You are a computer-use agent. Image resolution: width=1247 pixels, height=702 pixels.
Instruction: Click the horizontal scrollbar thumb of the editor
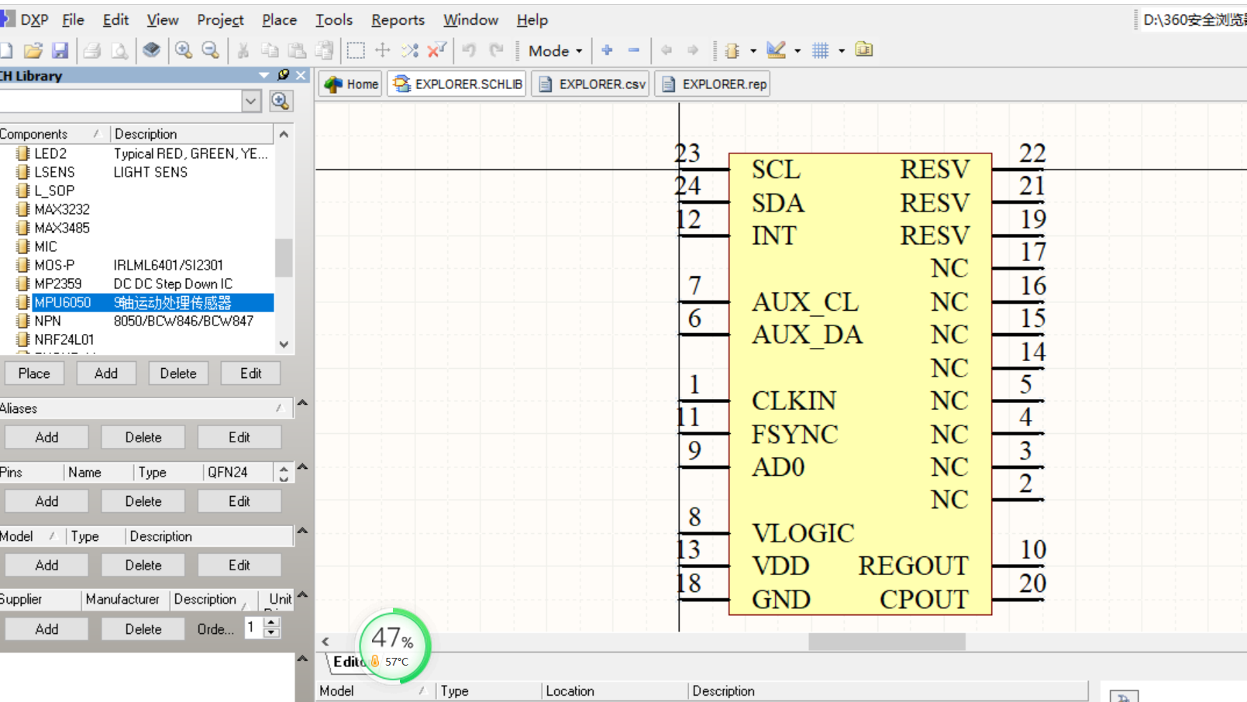click(x=887, y=642)
